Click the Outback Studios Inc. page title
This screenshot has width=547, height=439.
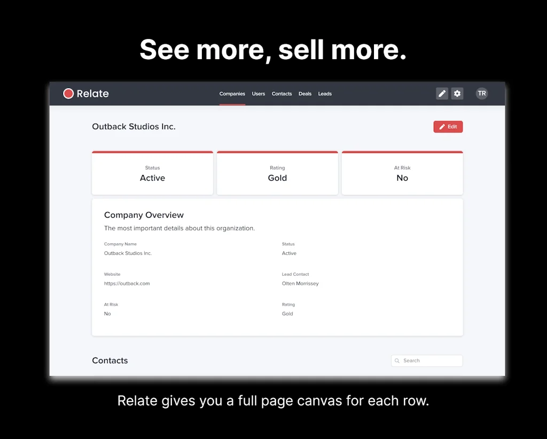pyautogui.click(x=134, y=127)
